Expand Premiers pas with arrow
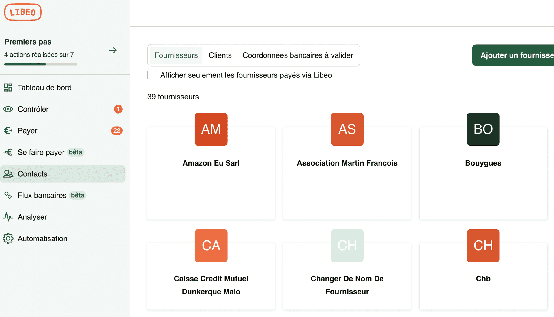This screenshot has height=317, width=554. coord(113,50)
